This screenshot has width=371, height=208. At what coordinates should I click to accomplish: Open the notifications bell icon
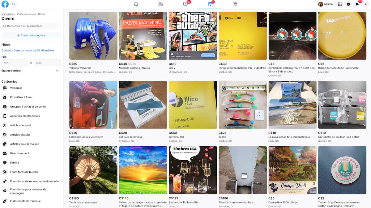coord(357,4)
